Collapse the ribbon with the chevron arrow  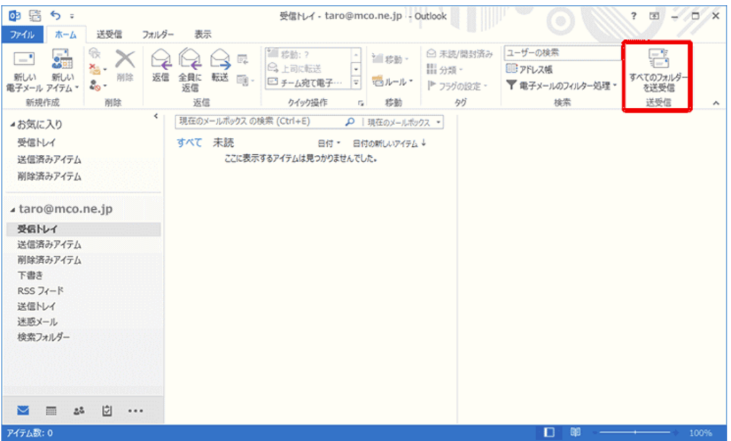click(x=716, y=103)
